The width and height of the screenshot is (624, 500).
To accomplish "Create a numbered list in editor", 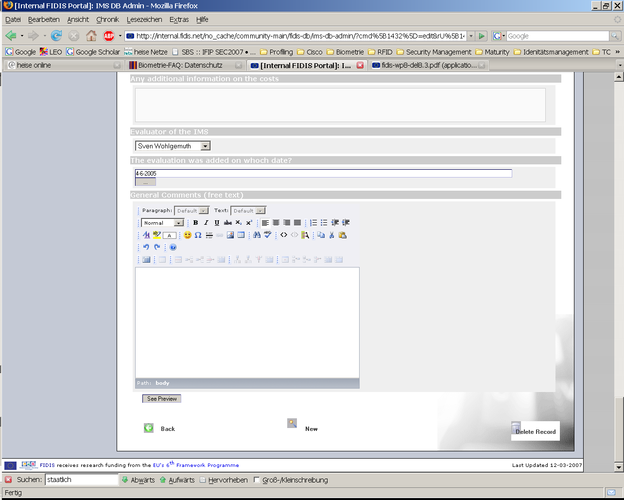I will pos(313,223).
